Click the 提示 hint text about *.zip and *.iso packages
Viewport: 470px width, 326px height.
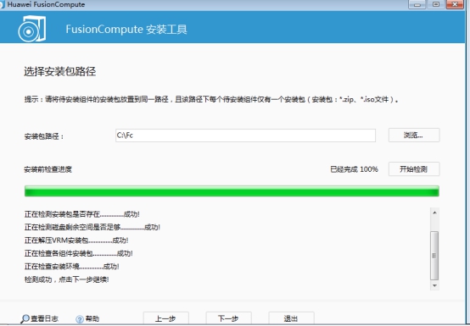coord(211,100)
